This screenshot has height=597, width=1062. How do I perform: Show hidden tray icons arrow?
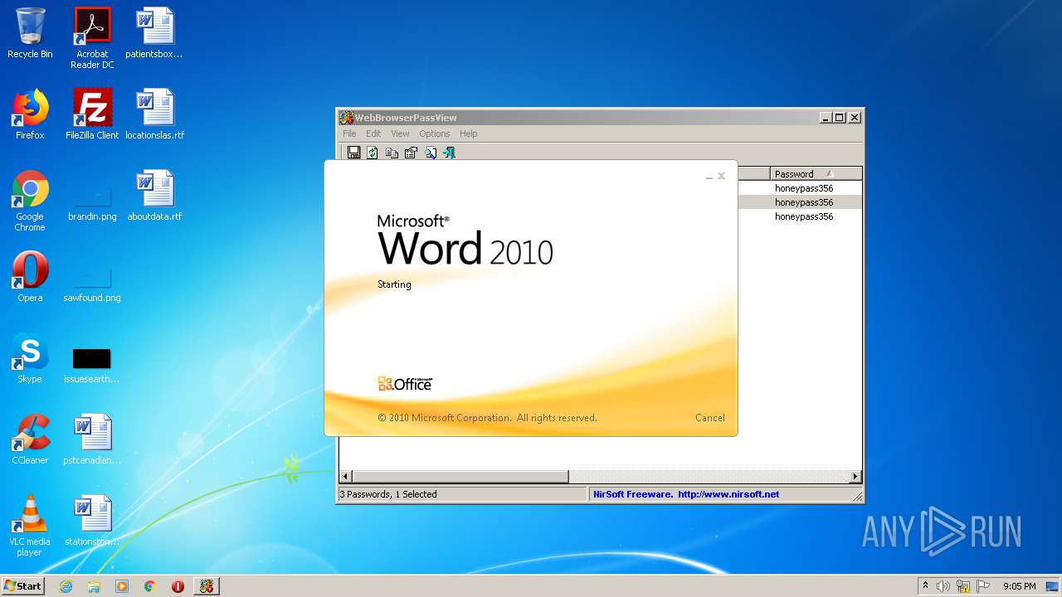925,585
